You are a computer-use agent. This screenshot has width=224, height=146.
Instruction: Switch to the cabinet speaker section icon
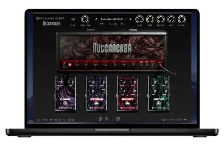coord(106,119)
